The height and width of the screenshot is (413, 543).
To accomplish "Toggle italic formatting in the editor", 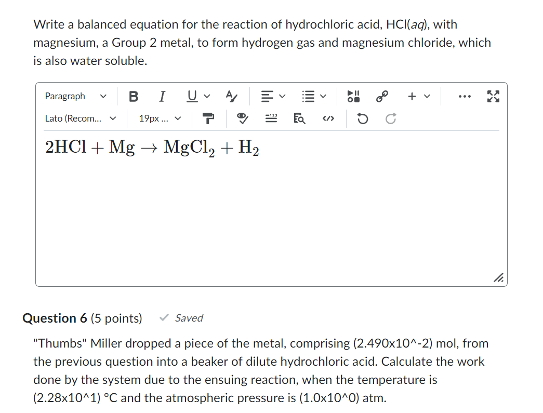I will click(x=162, y=96).
